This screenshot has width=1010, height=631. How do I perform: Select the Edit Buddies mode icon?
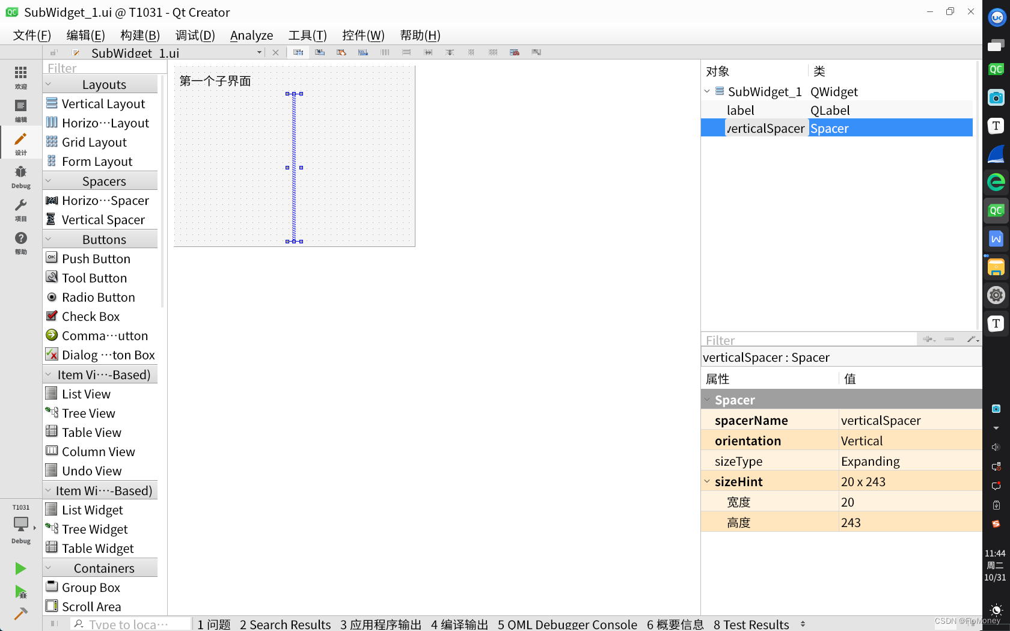(341, 52)
